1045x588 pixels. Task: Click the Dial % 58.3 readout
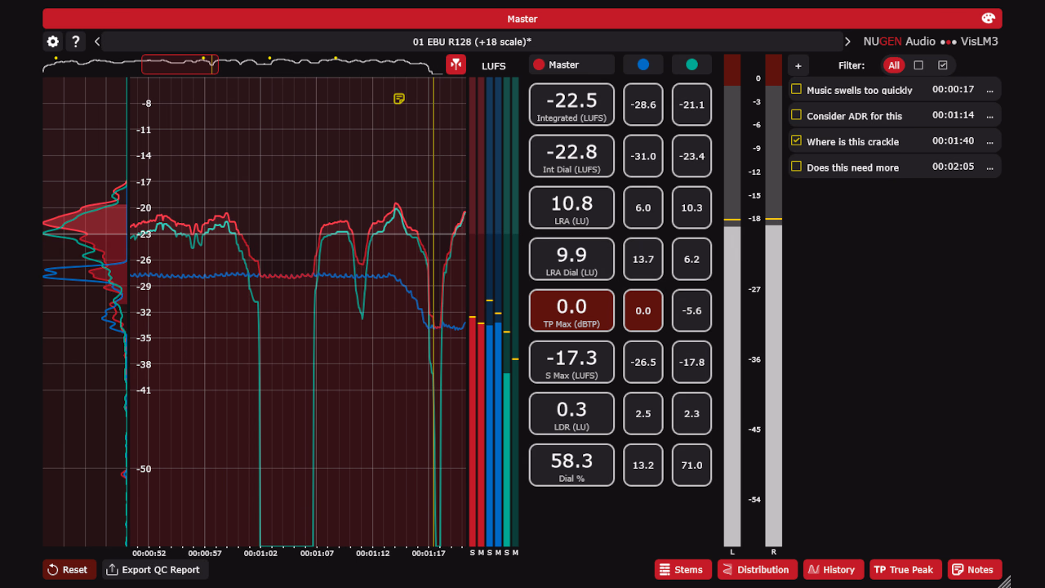point(571,465)
